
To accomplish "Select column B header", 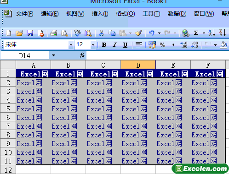I will click(x=69, y=65).
